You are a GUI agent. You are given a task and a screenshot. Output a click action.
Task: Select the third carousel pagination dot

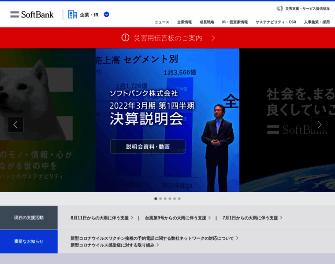click(x=165, y=199)
